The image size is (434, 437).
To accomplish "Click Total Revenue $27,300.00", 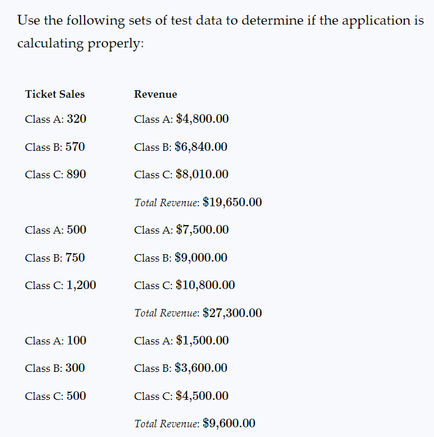I will point(198,313).
